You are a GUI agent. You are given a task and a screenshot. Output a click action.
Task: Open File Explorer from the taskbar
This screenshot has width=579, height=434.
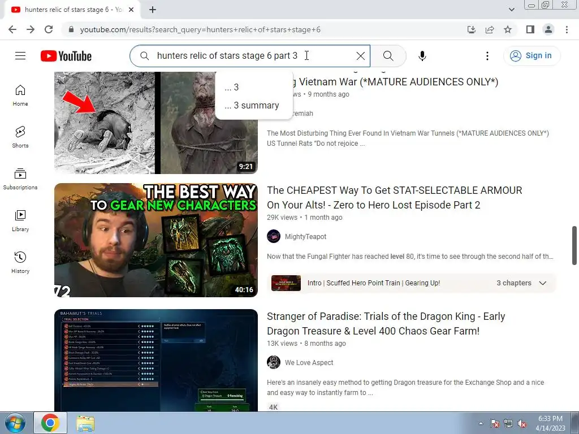point(85,423)
